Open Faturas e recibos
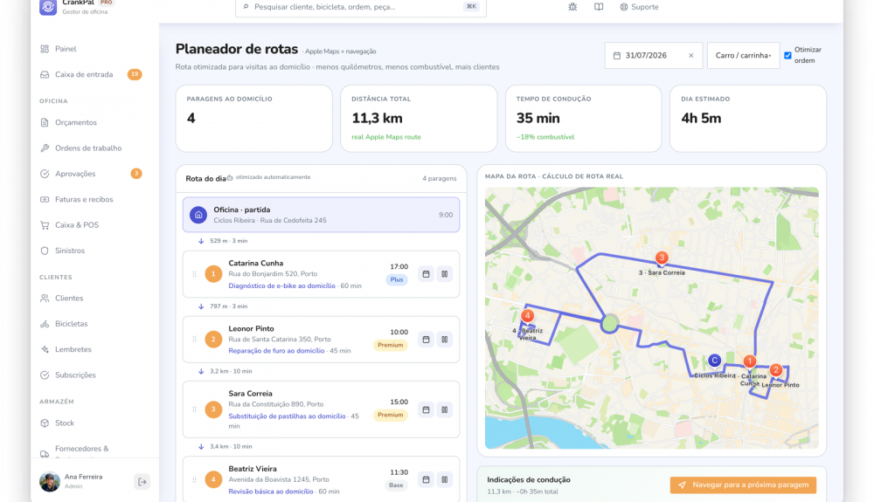 tap(84, 199)
